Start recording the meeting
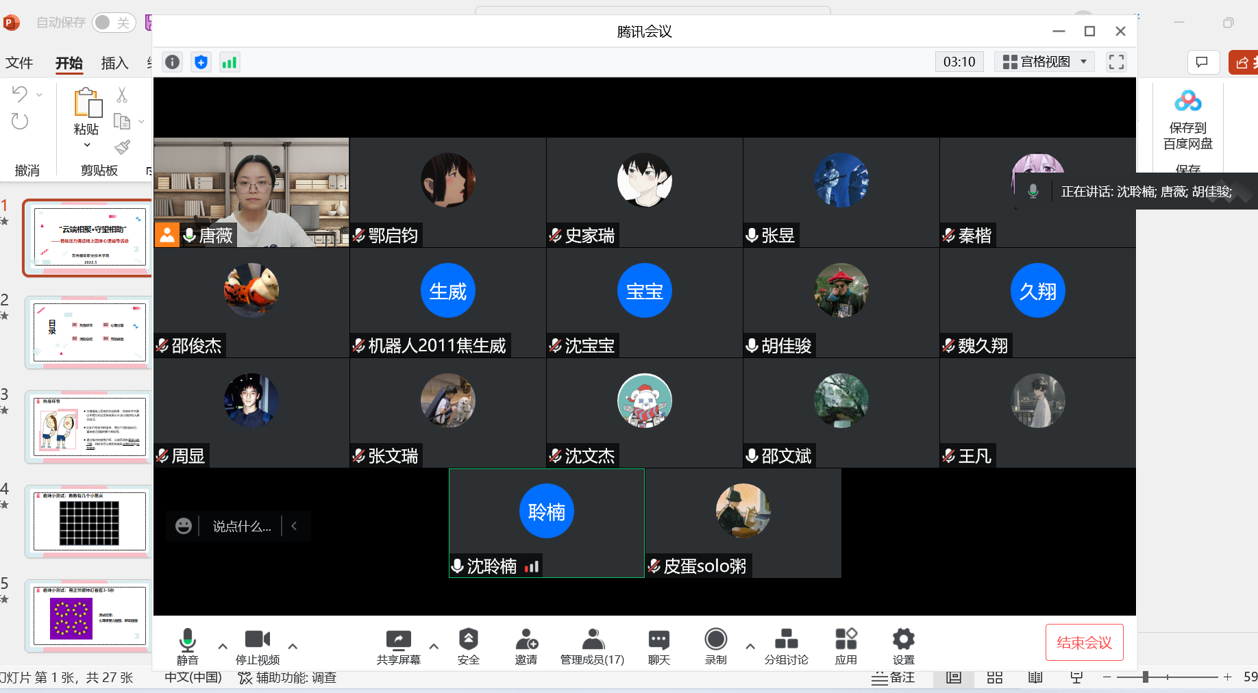 715,646
